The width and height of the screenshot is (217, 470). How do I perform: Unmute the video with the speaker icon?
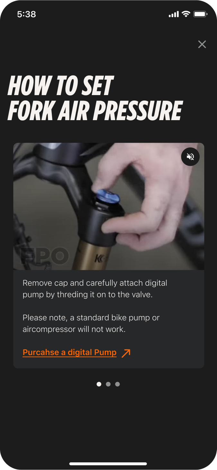[x=190, y=157]
